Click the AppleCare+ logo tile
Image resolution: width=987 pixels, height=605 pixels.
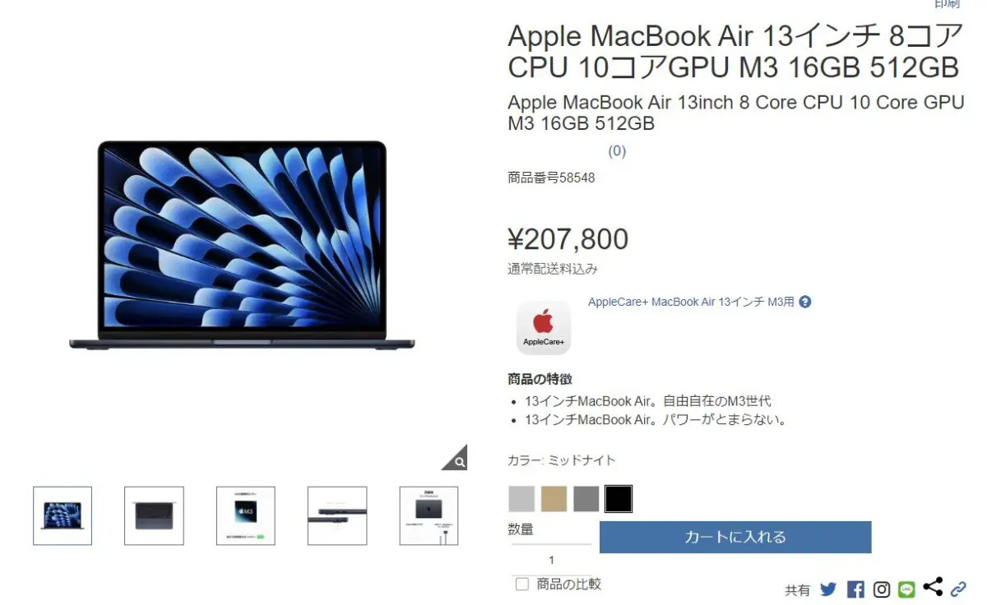(x=544, y=327)
